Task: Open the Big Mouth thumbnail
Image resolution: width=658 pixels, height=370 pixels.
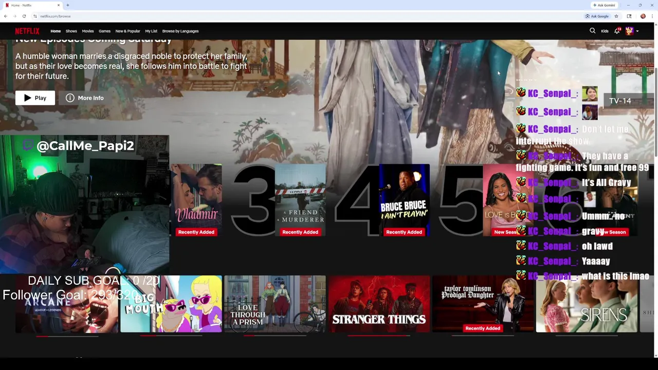Action: pos(171,304)
